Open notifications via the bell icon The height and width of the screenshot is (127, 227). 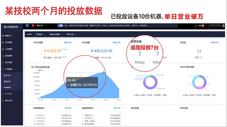pos(196,25)
